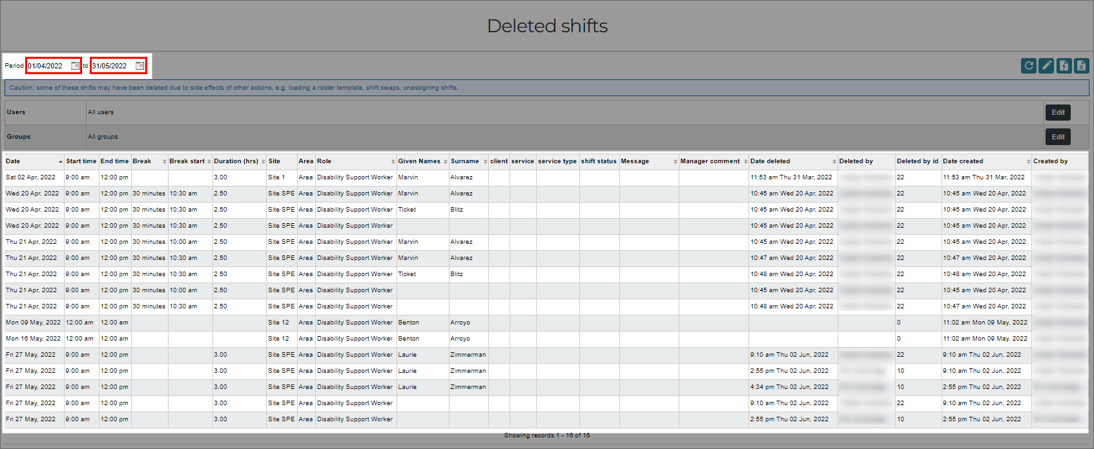Click sort arrows on Break start column
Screen dimensions: 1094x449
209,161
